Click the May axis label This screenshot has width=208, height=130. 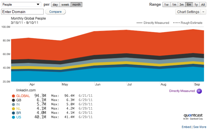65,84
